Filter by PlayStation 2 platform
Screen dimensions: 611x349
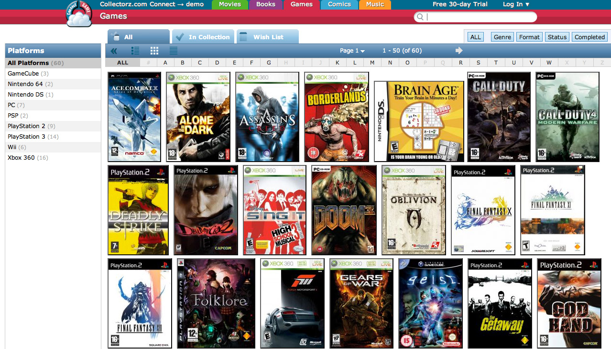(53, 126)
